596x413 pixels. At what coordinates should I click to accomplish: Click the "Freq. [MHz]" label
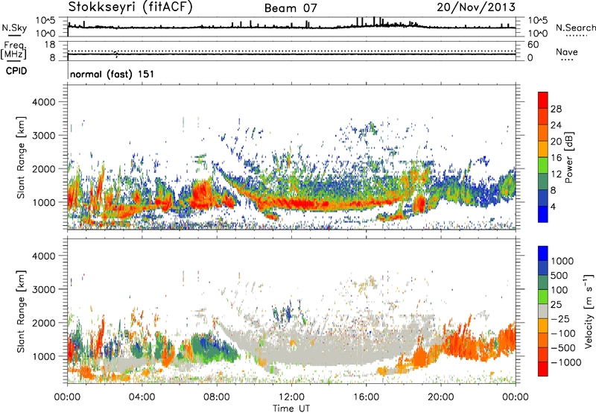coord(14,50)
